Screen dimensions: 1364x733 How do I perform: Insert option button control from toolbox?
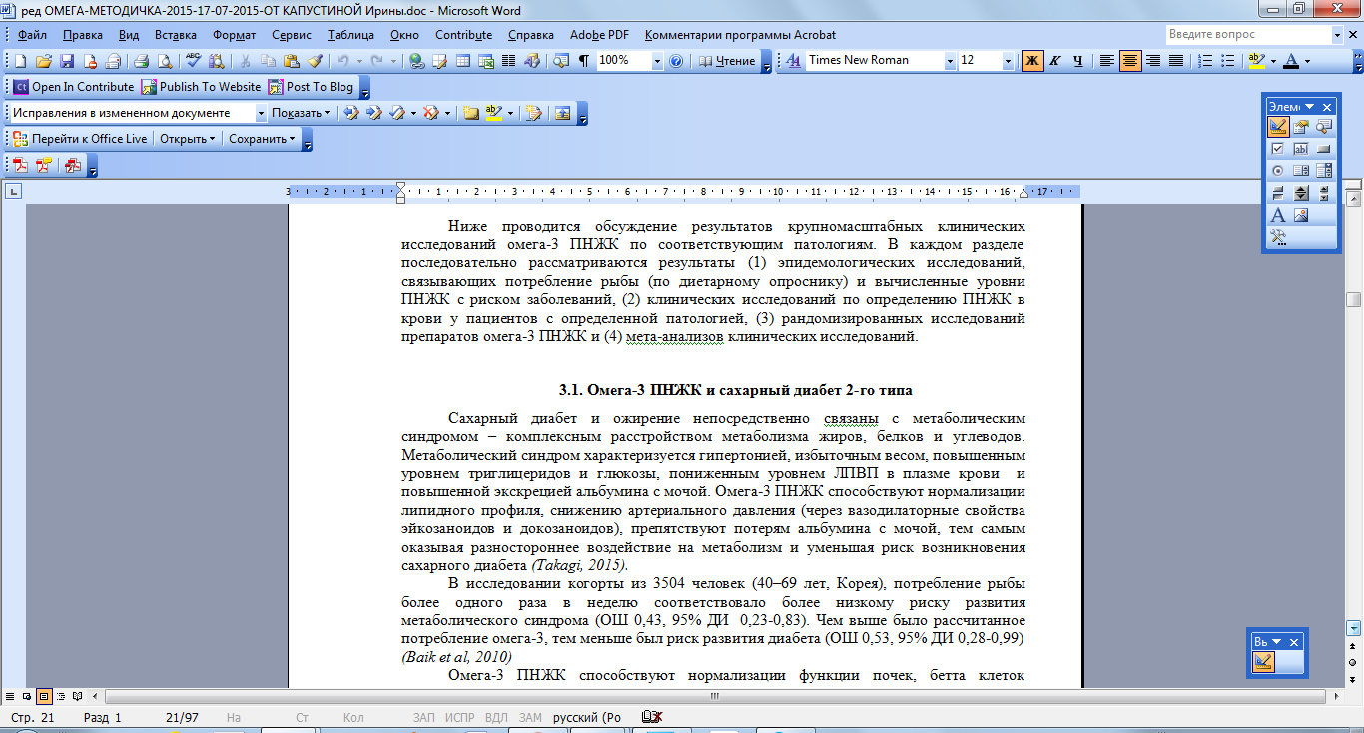pyautogui.click(x=1278, y=170)
